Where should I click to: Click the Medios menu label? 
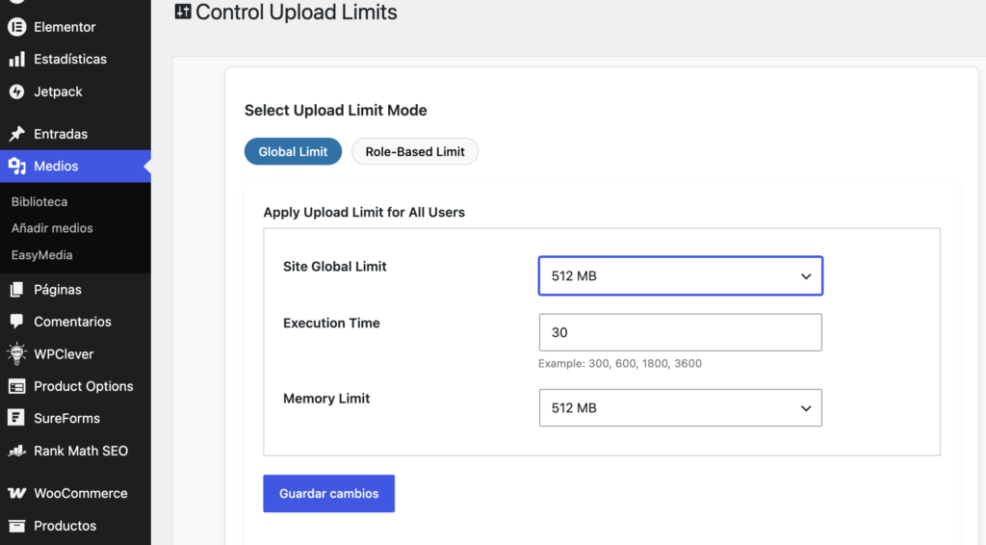[56, 166]
